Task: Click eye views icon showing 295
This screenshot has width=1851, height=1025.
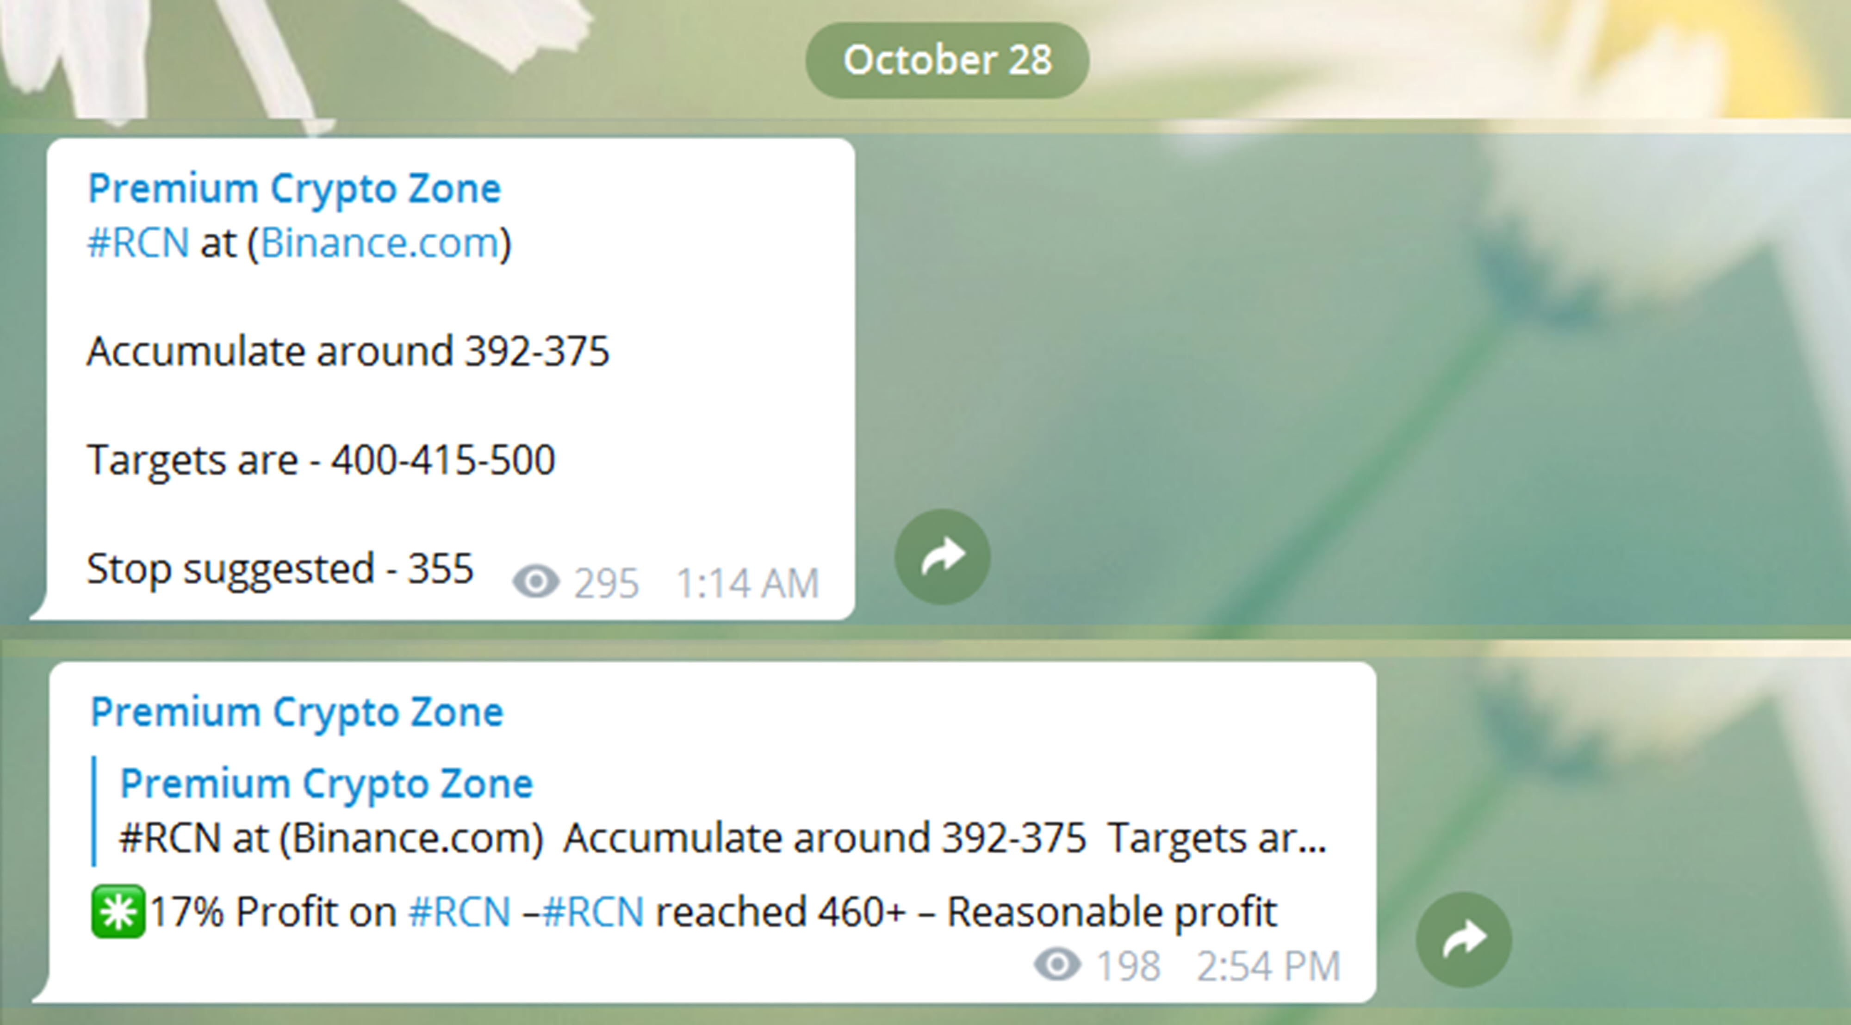Action: 536,581
